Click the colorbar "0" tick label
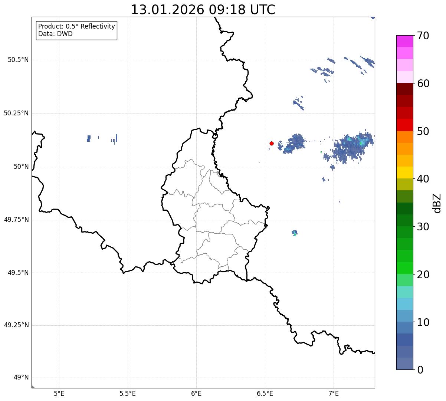This screenshot has width=446, height=401. [420, 370]
